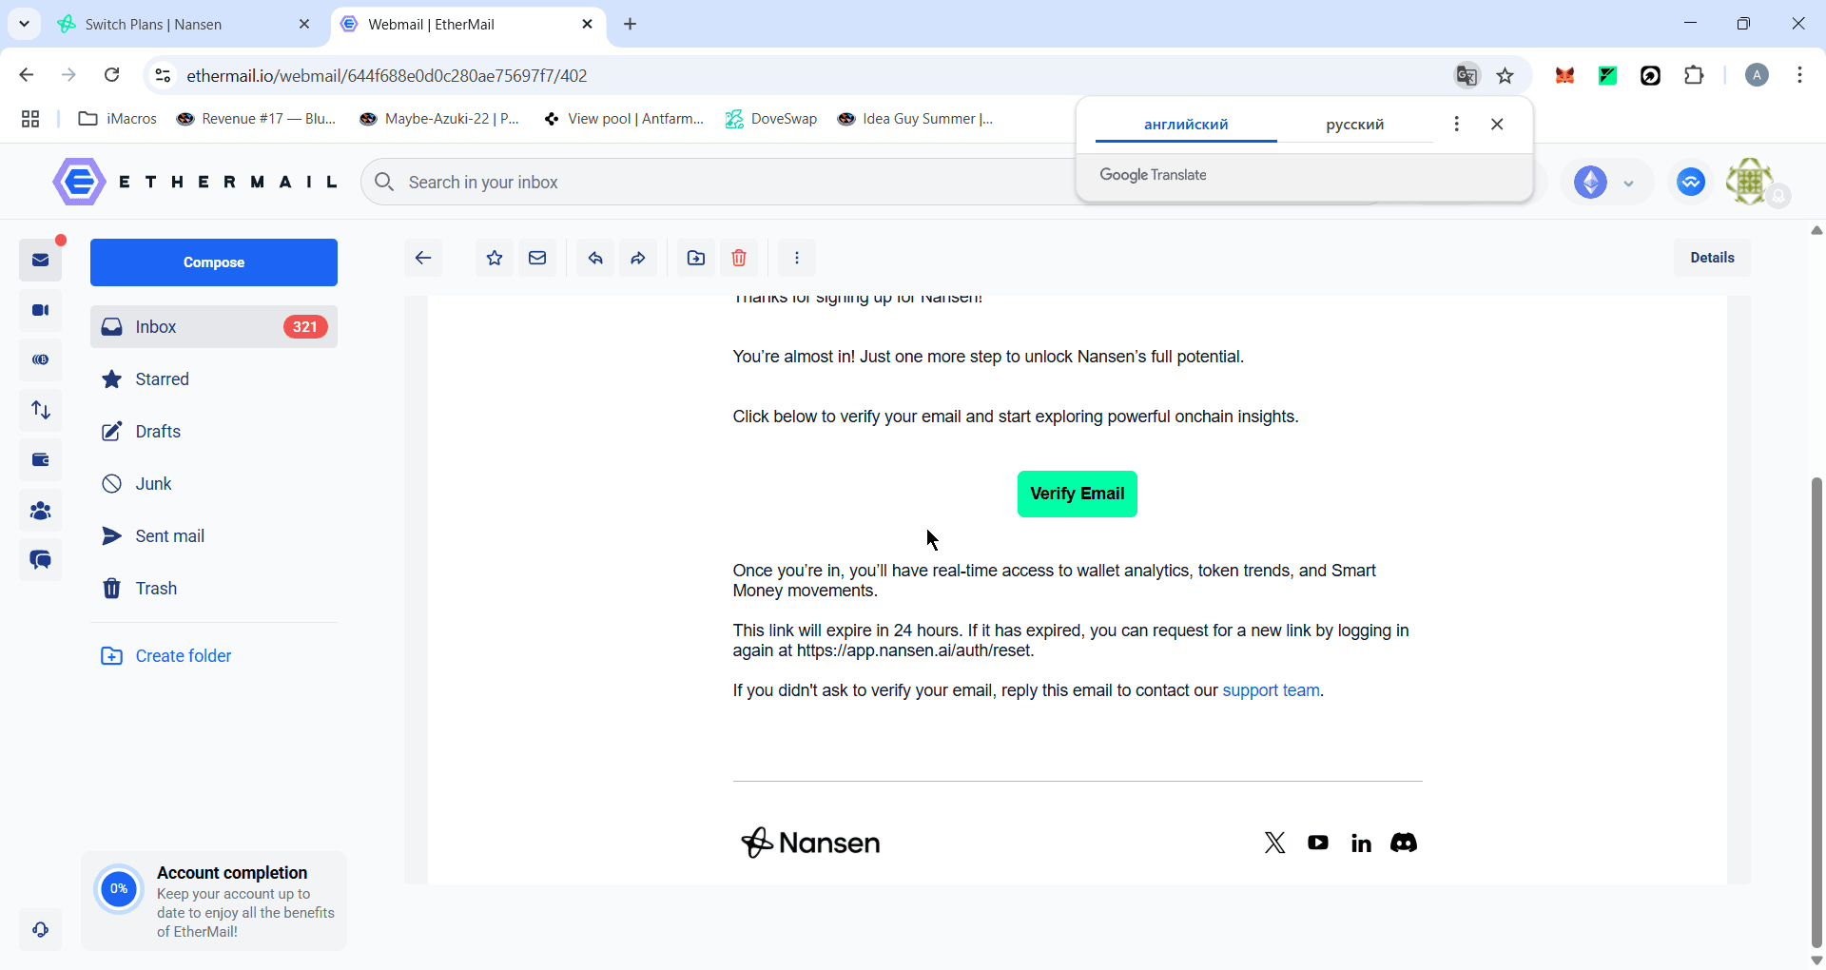1826x970 pixels.
Task: Click the 0% account completion progress circle
Action: click(119, 889)
